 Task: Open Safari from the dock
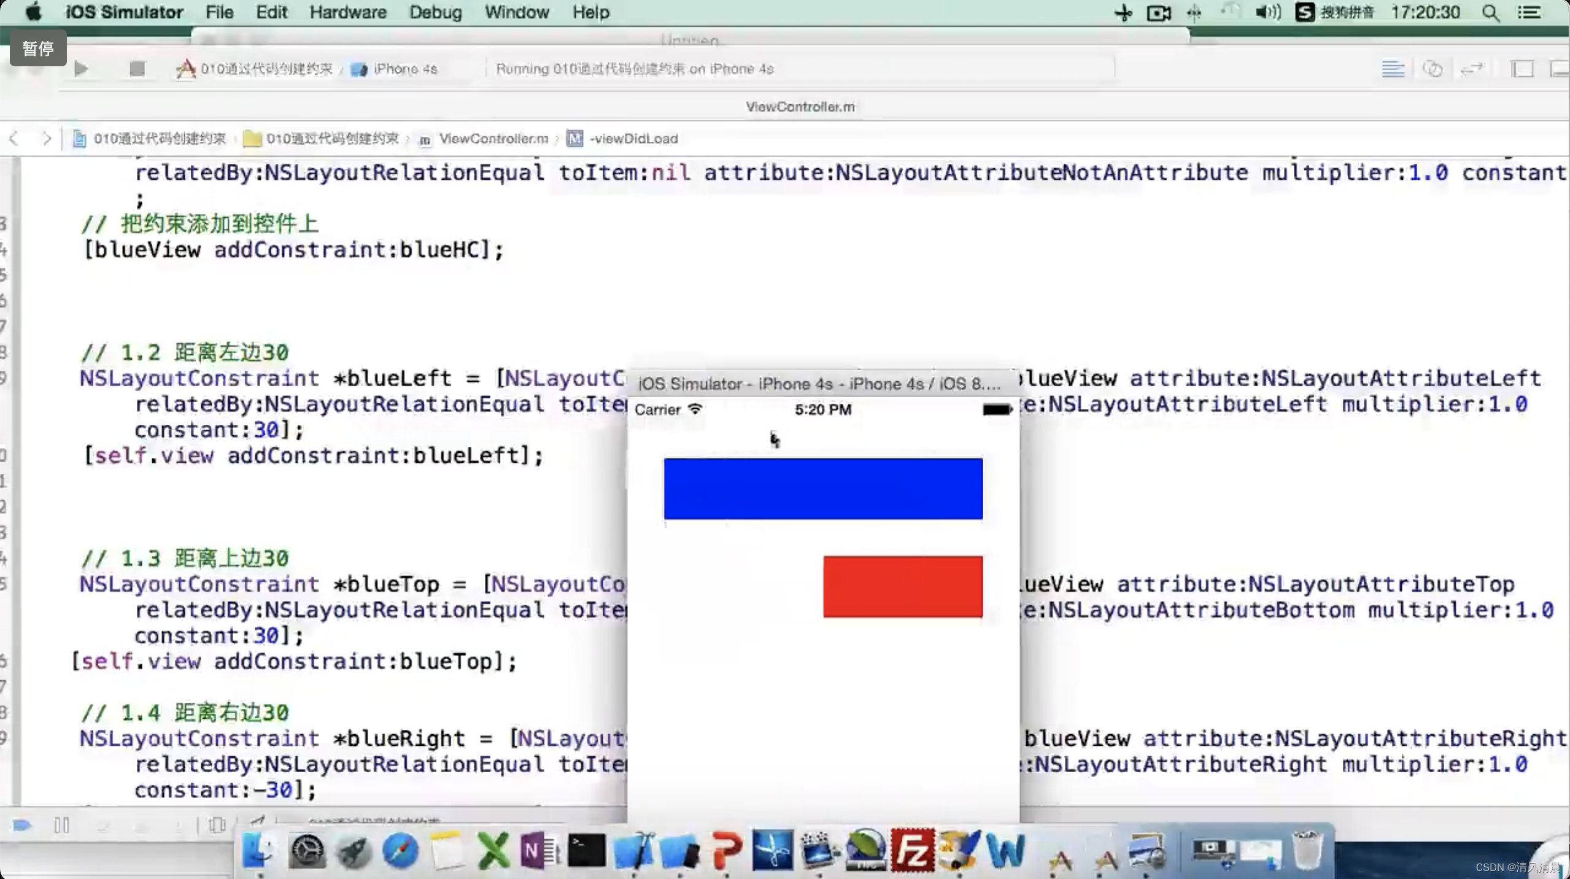(x=400, y=851)
